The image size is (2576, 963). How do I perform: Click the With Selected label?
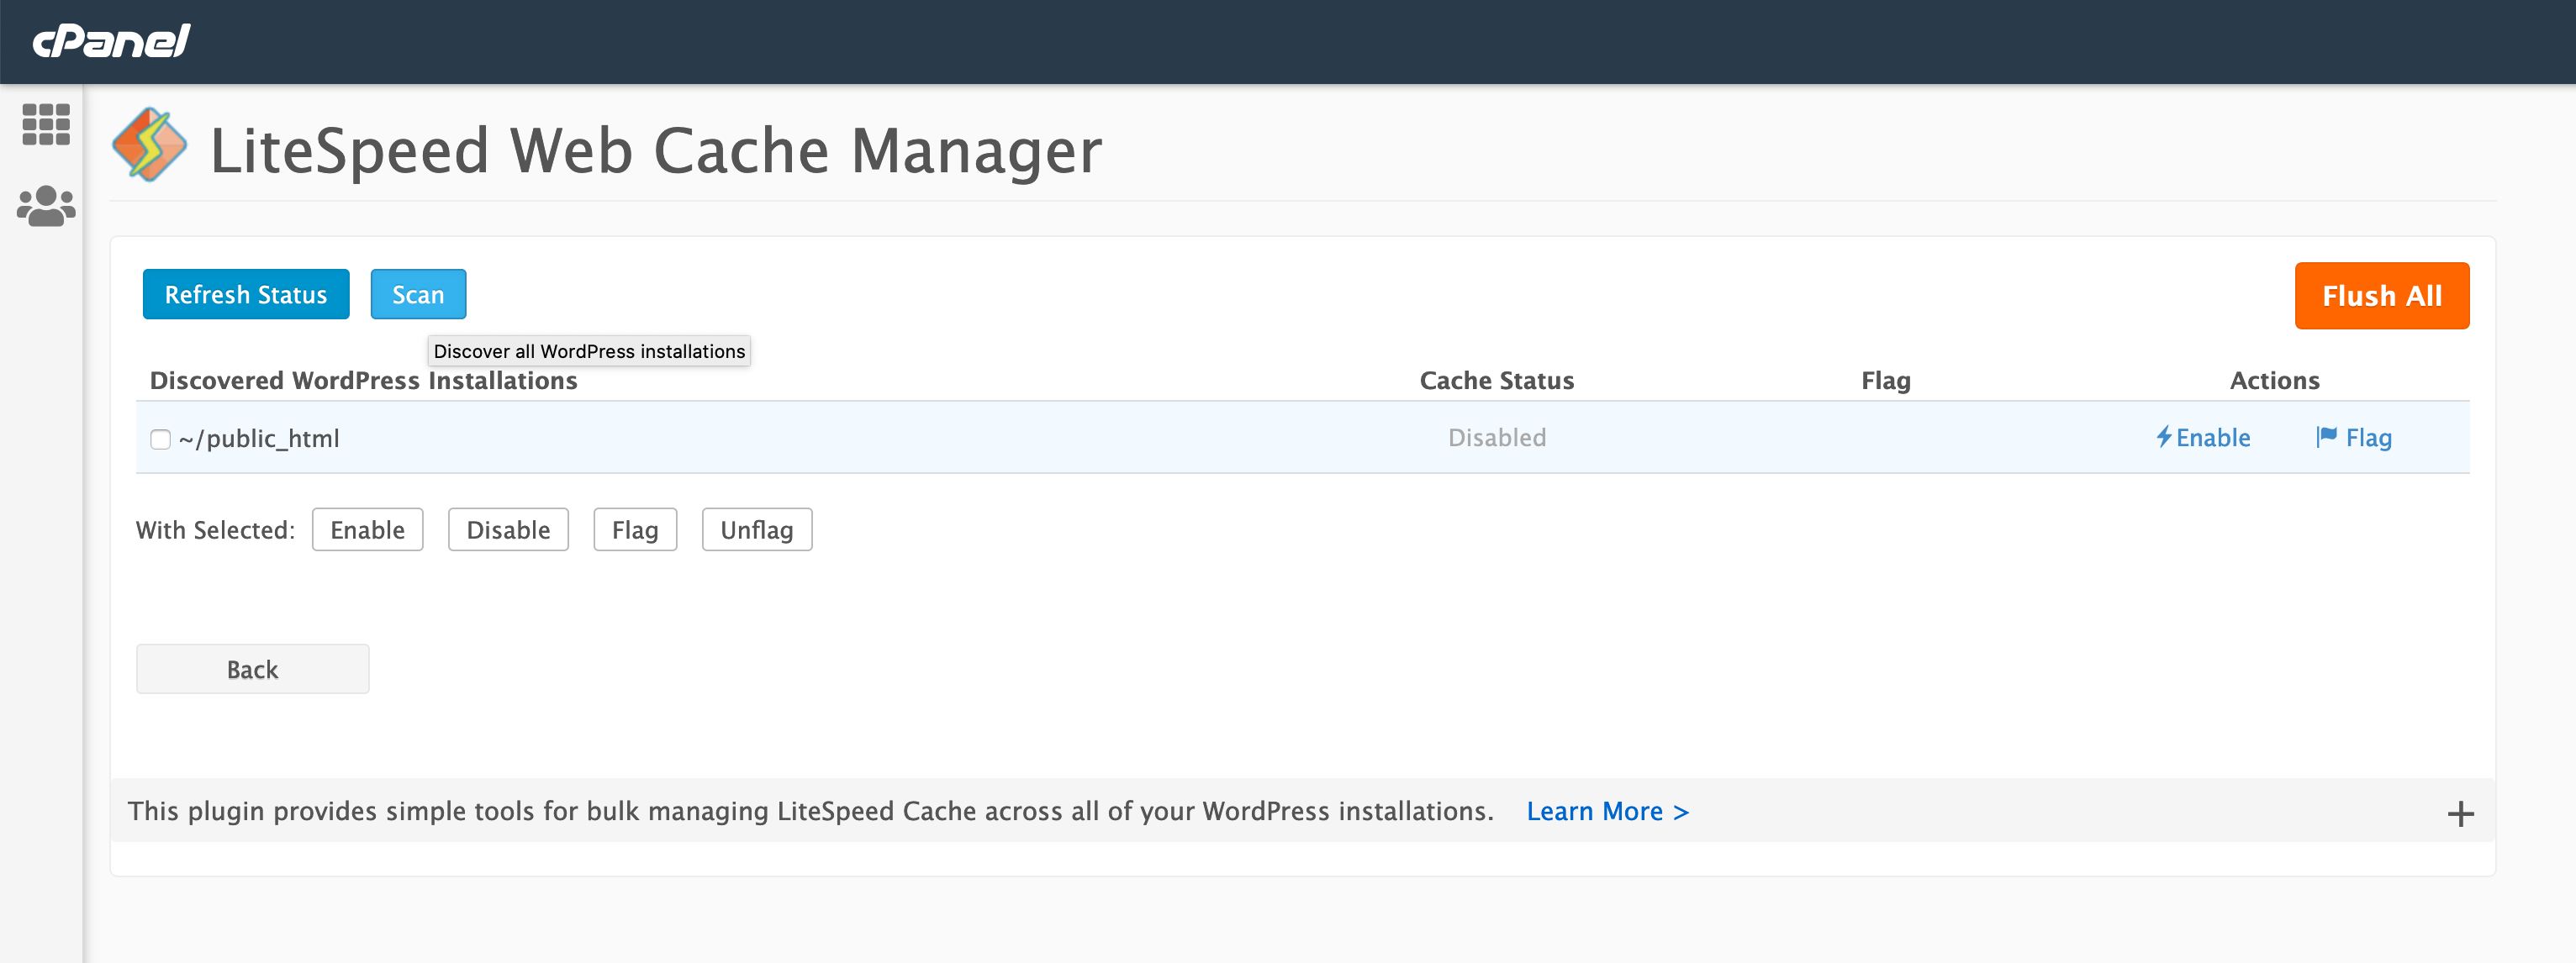pos(215,530)
